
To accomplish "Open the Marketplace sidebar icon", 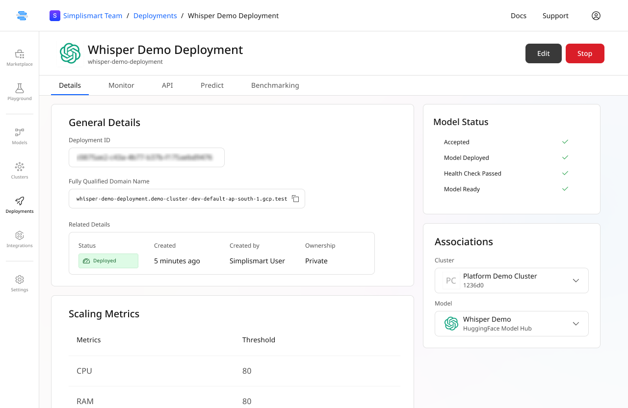I will [x=20, y=54].
